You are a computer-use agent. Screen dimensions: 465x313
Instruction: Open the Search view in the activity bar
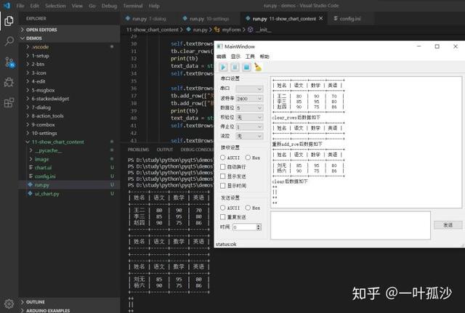click(9, 41)
